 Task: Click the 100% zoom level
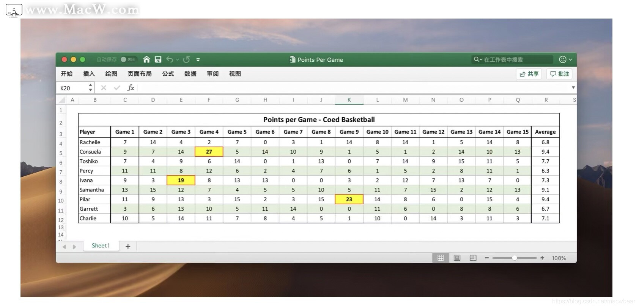coord(559,258)
